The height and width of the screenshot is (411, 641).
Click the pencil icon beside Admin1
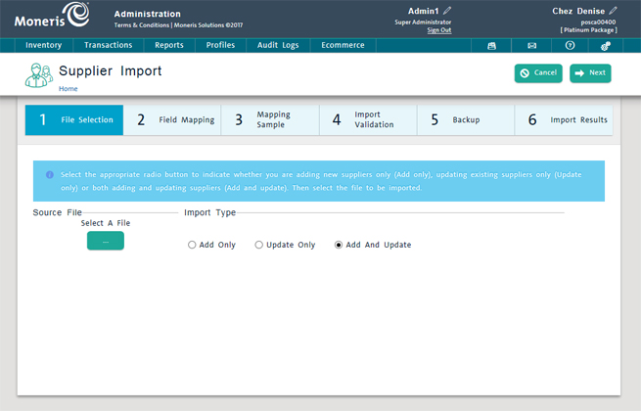point(447,11)
